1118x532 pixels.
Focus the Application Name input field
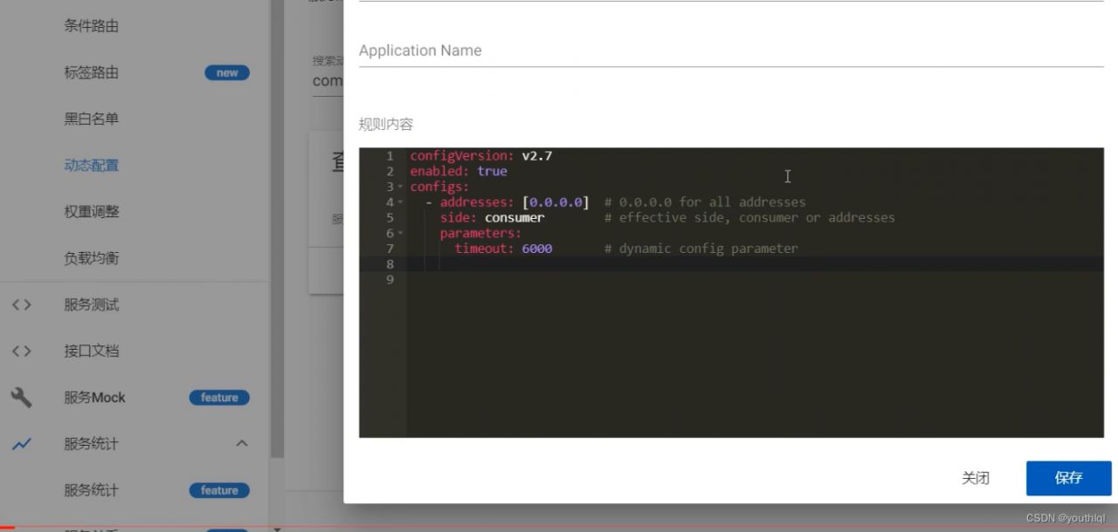(731, 51)
